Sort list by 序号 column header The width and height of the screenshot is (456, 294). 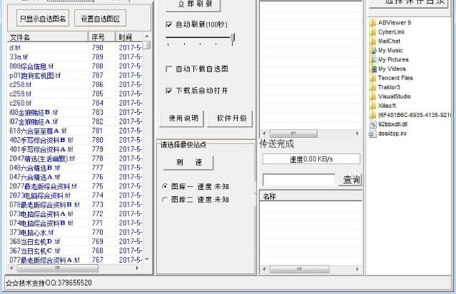(x=102, y=37)
